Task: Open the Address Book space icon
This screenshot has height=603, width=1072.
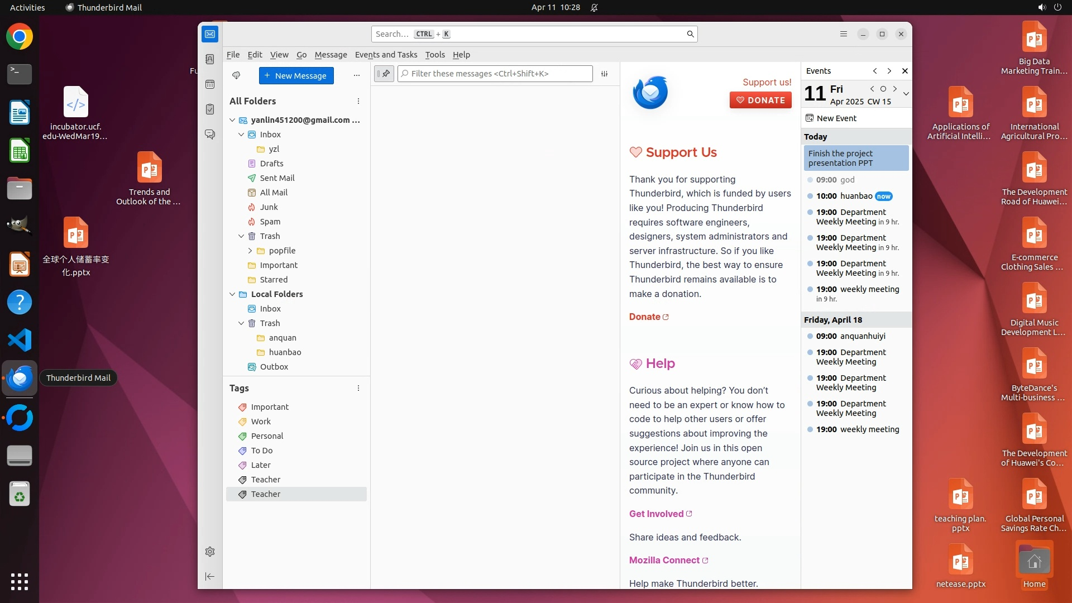Action: point(210,59)
